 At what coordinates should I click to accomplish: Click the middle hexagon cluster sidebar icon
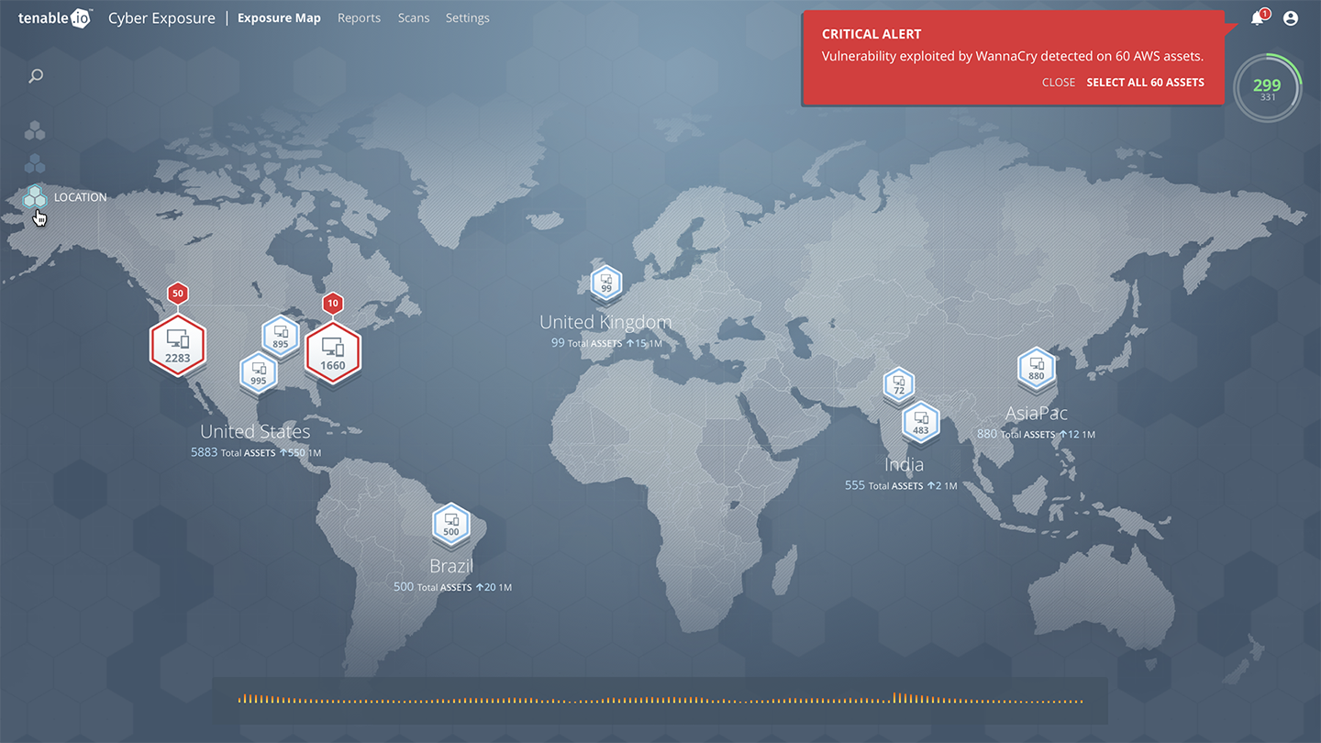(x=35, y=164)
